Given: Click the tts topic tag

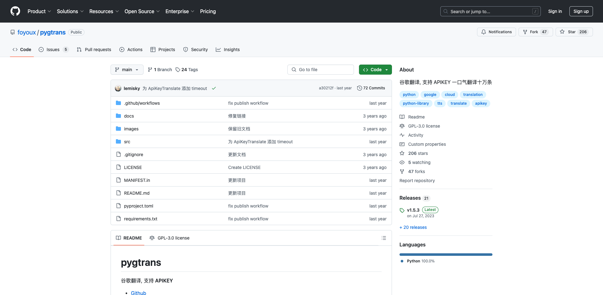Looking at the screenshot, I should coord(440,103).
